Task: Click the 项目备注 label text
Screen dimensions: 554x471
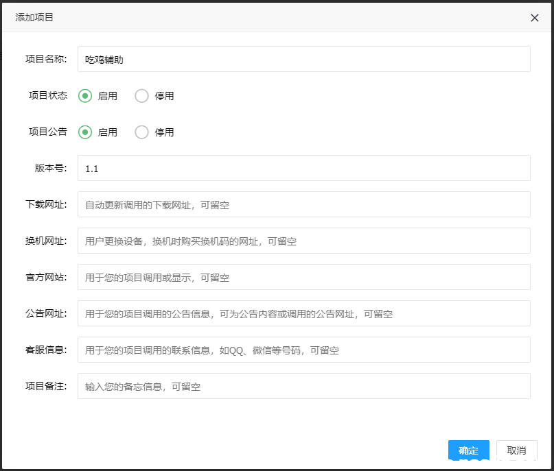Action: tap(46, 386)
